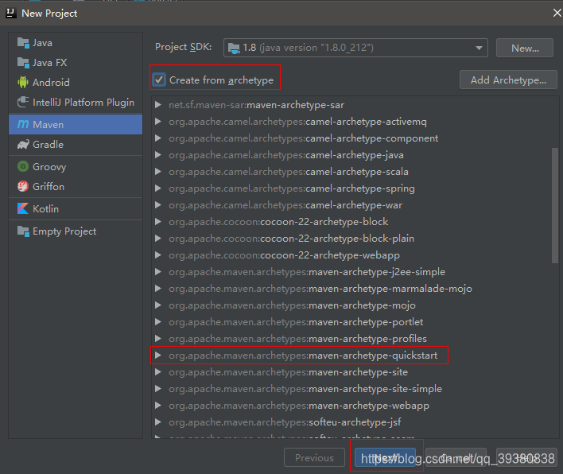Select Groovy project type
The width and height of the screenshot is (563, 474).
pos(76,167)
